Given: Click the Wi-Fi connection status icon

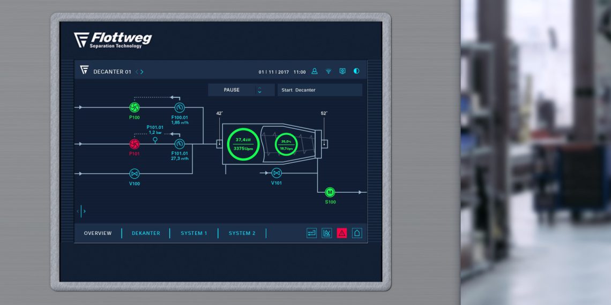Looking at the screenshot, I should [x=329, y=71].
